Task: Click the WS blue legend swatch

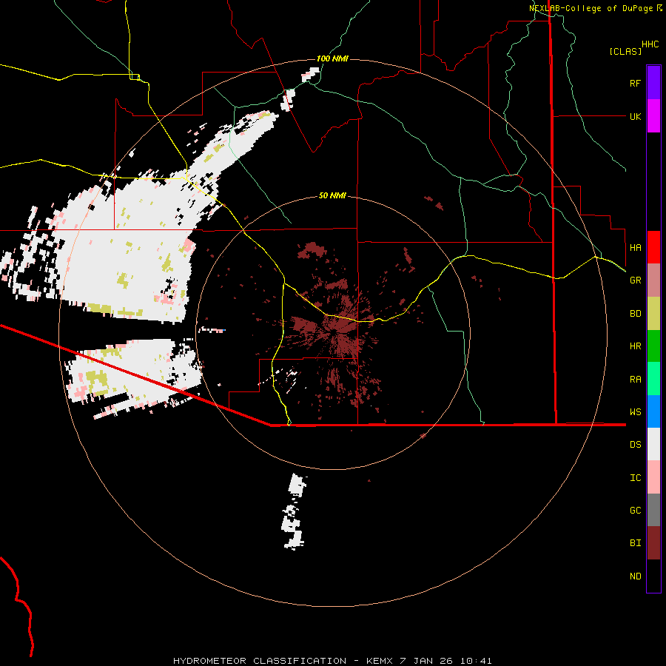Action: point(653,411)
